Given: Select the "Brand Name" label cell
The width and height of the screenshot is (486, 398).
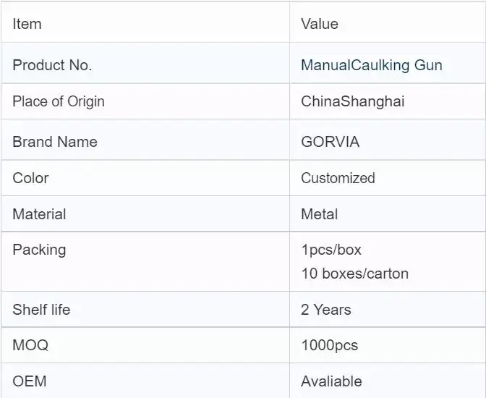Looking at the screenshot, I should [54, 142].
